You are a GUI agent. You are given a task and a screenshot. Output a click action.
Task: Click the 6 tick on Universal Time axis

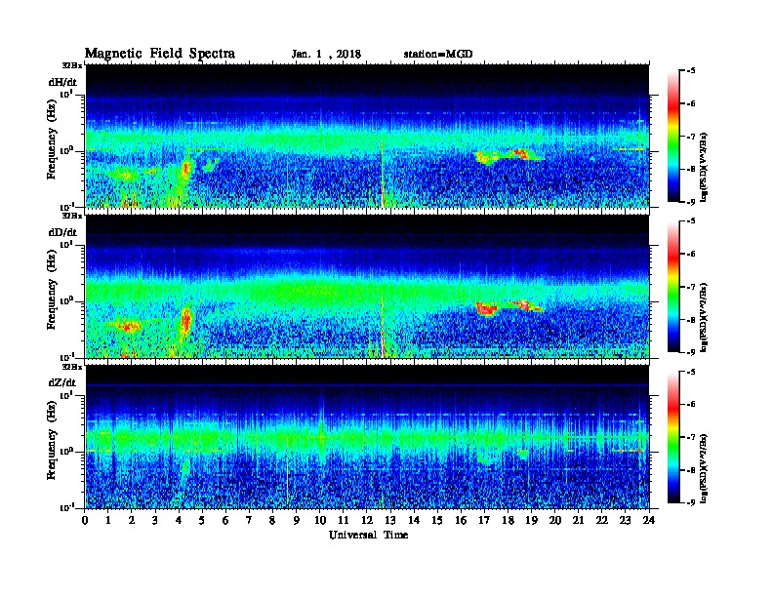(x=225, y=521)
